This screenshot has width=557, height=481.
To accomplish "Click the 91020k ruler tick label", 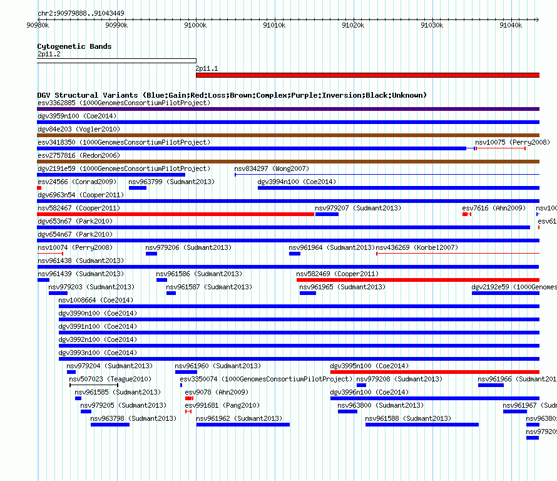I will point(353,25).
